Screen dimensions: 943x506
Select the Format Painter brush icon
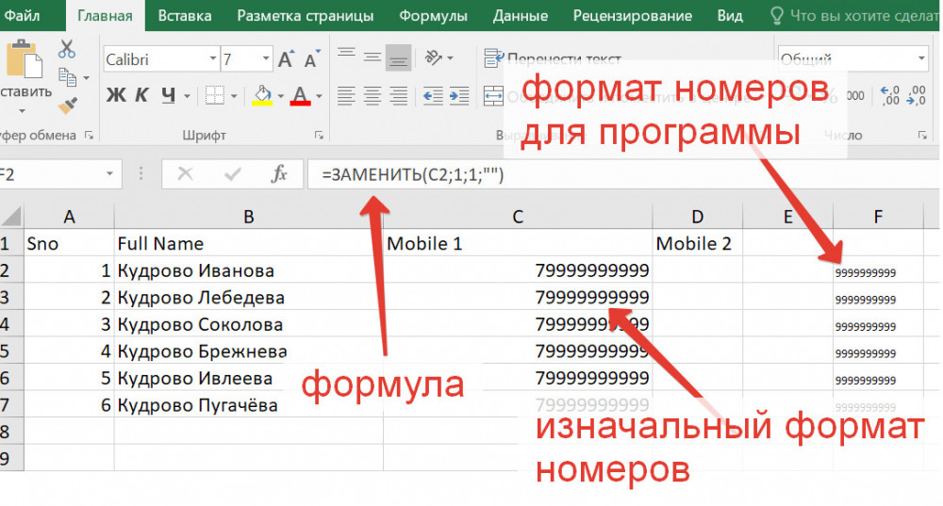[x=67, y=106]
